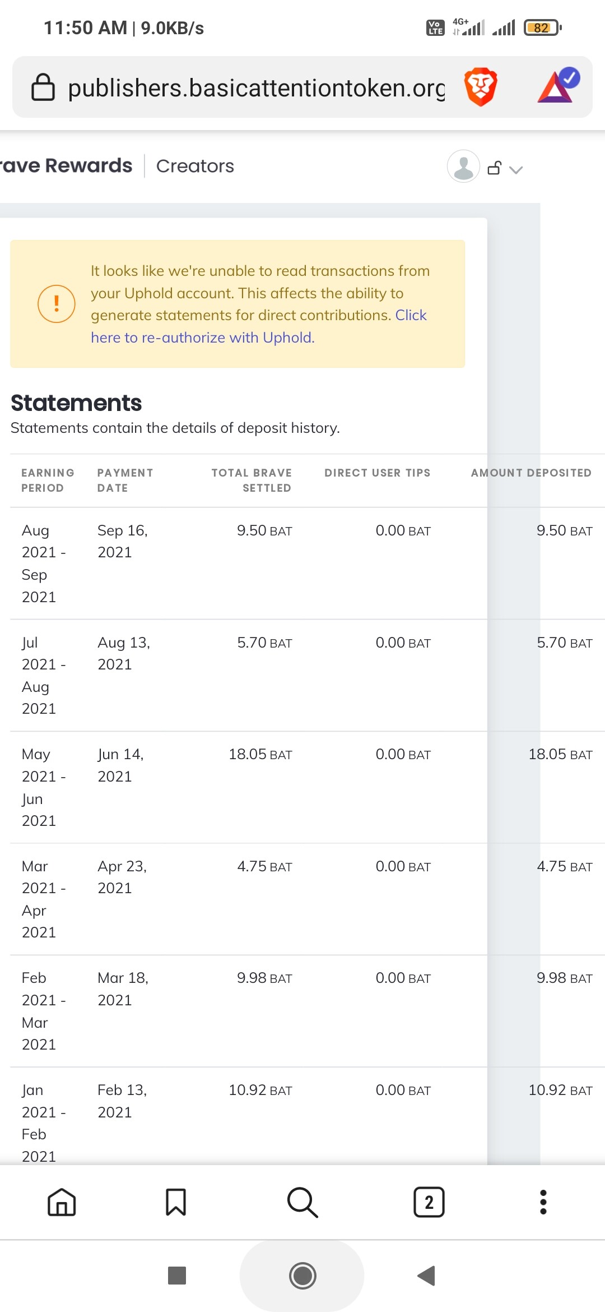
Task: Expand the account chevron dropdown
Action: [516, 169]
